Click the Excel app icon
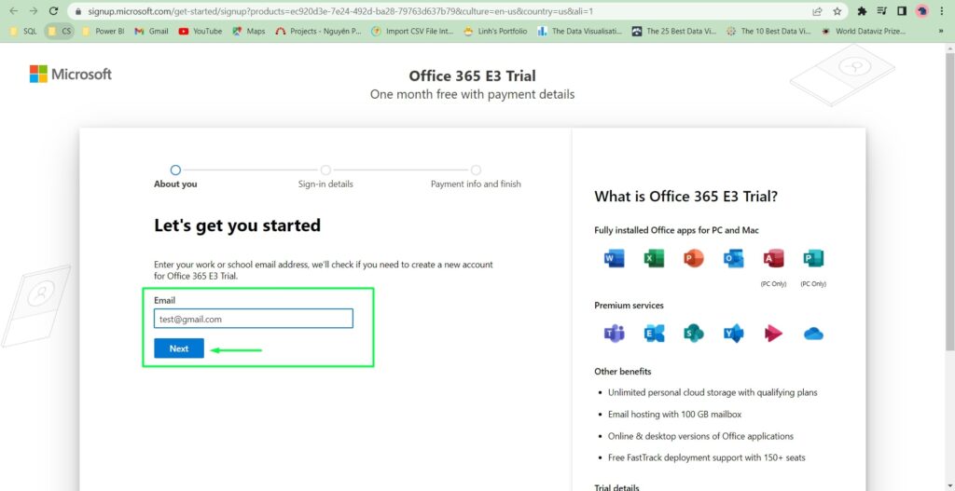 654,259
